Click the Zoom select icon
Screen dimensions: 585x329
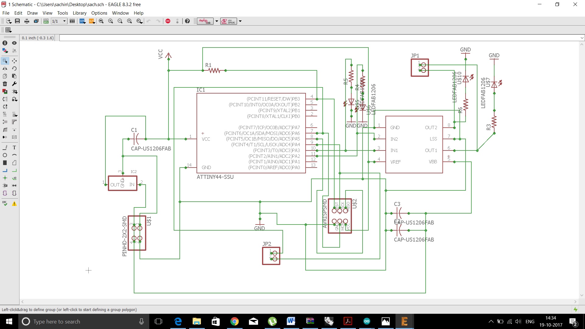pos(140,21)
